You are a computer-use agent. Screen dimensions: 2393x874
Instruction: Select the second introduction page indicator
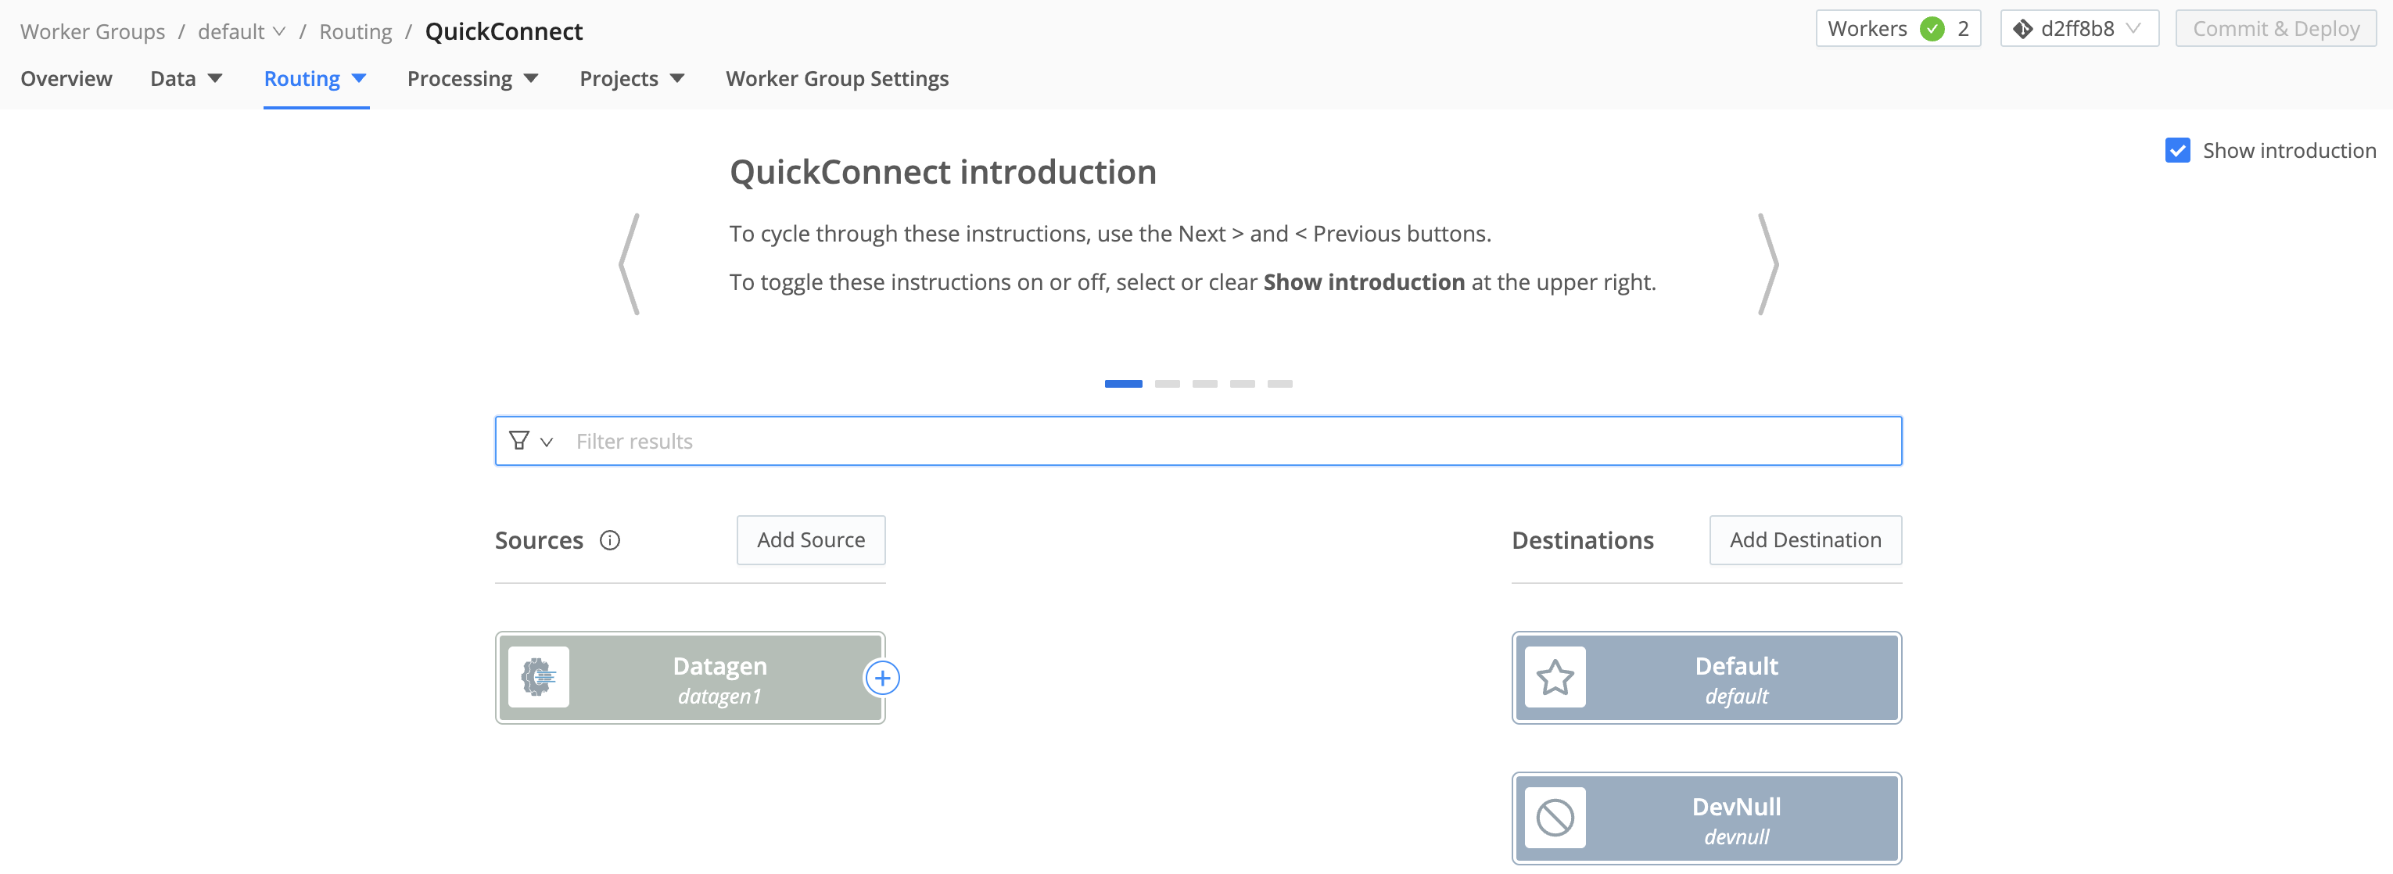1168,382
